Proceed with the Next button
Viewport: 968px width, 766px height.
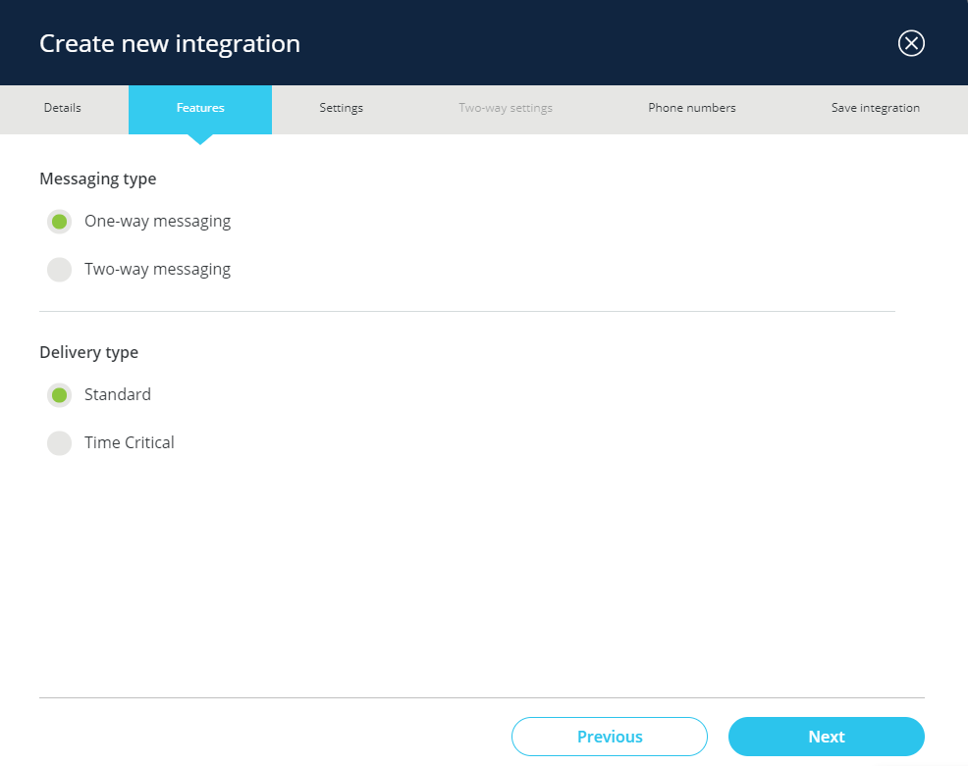coord(826,737)
